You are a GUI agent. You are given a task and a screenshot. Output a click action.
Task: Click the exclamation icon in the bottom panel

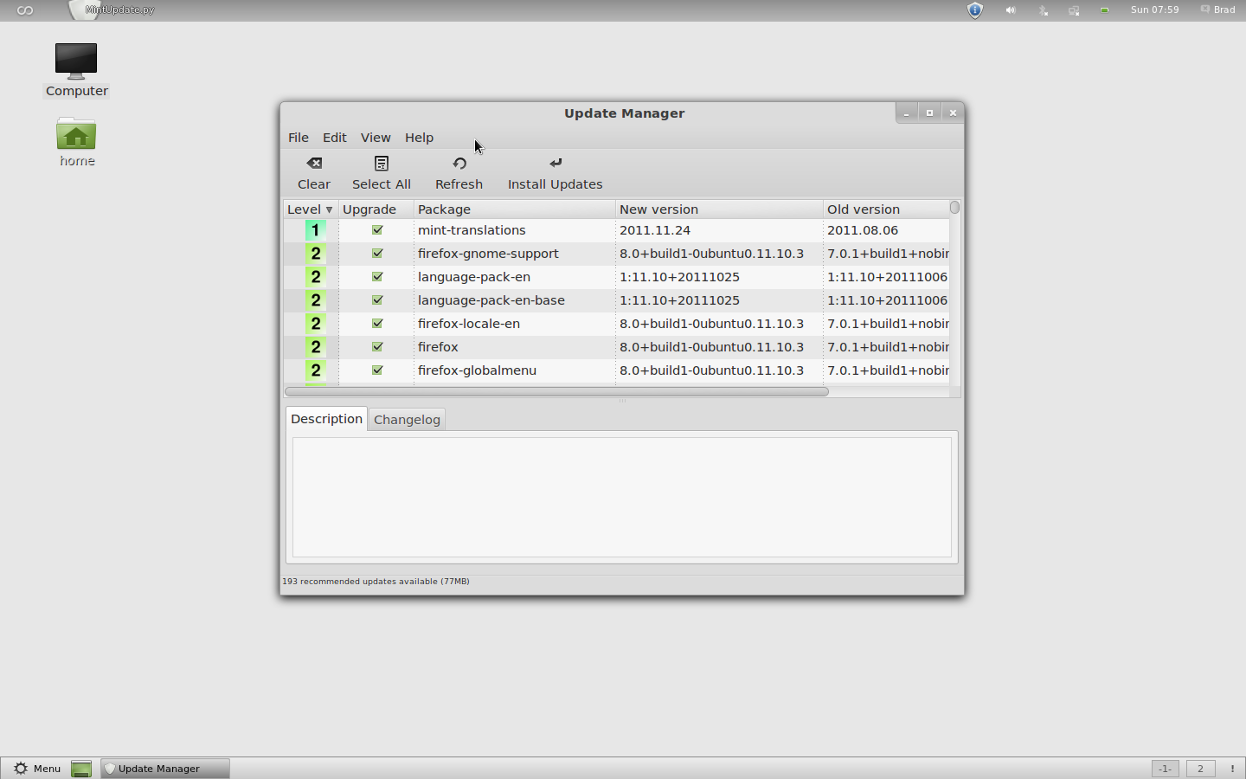[1232, 769]
